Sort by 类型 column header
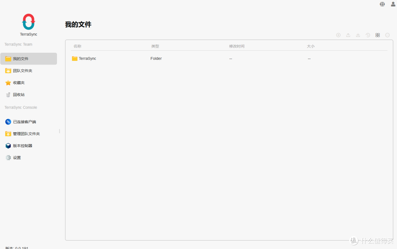Viewport: 397px width, 249px height. [155, 46]
